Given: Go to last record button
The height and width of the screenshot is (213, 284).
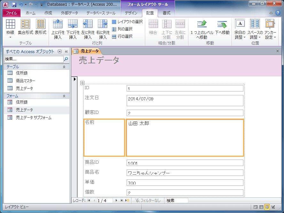Looking at the screenshot, I should (x=122, y=201).
